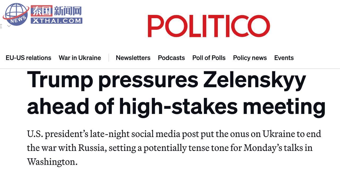Screen dimensions: 340x173
Task: Go to homepage via POLITICO logo
Action: coord(209,26)
